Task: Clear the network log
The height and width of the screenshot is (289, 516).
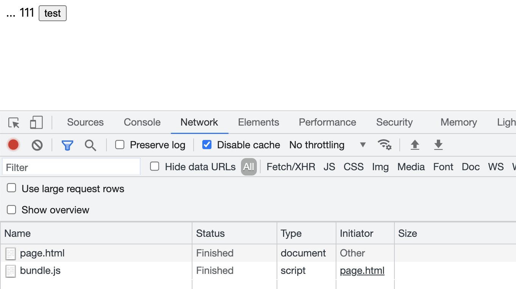Action: pyautogui.click(x=37, y=145)
